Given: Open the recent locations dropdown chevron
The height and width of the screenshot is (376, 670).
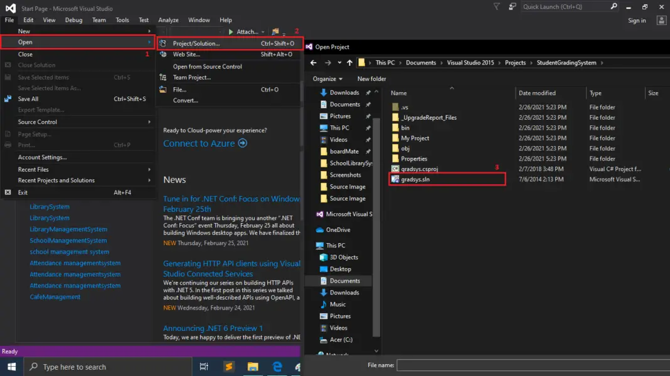Looking at the screenshot, I should [x=339, y=63].
